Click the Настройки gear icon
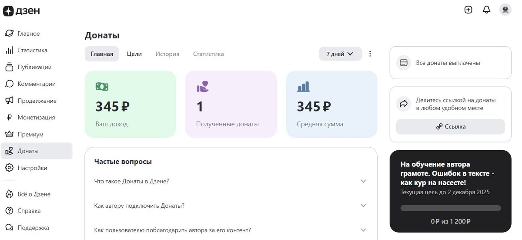Image resolution: width=522 pixels, height=240 pixels. (x=9, y=168)
